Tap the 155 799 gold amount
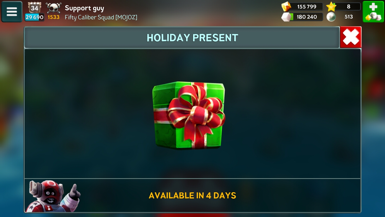 (x=307, y=7)
